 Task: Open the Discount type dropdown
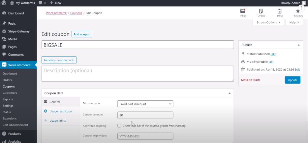pos(145,104)
